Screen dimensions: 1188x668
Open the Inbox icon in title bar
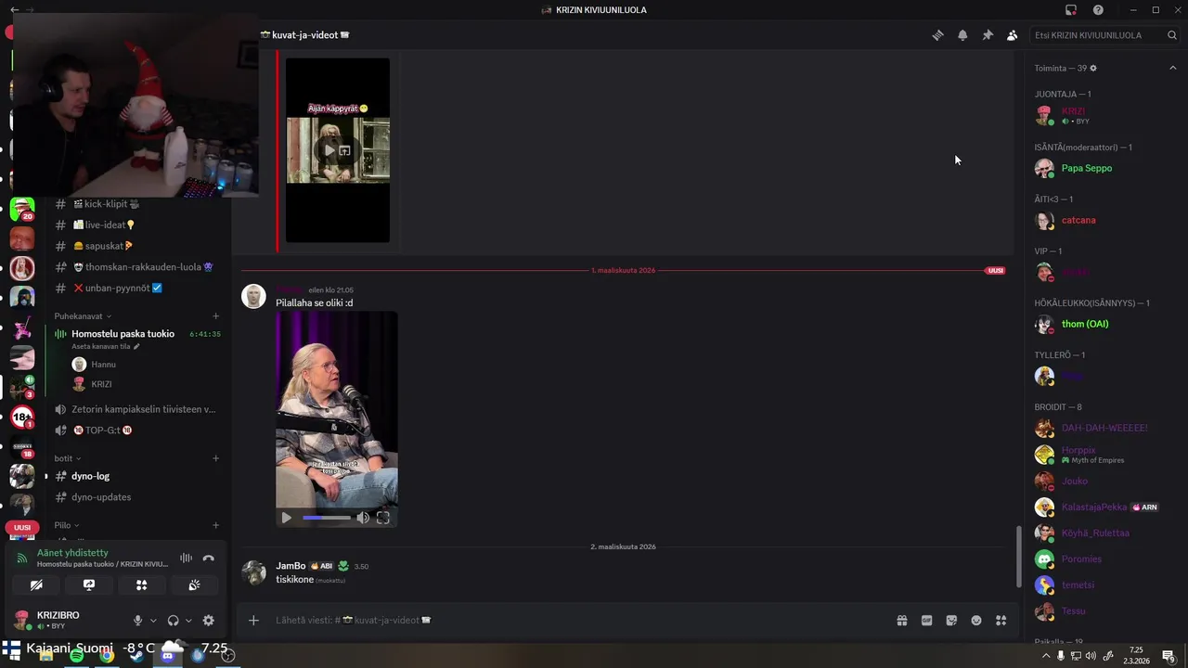pyautogui.click(x=1071, y=10)
